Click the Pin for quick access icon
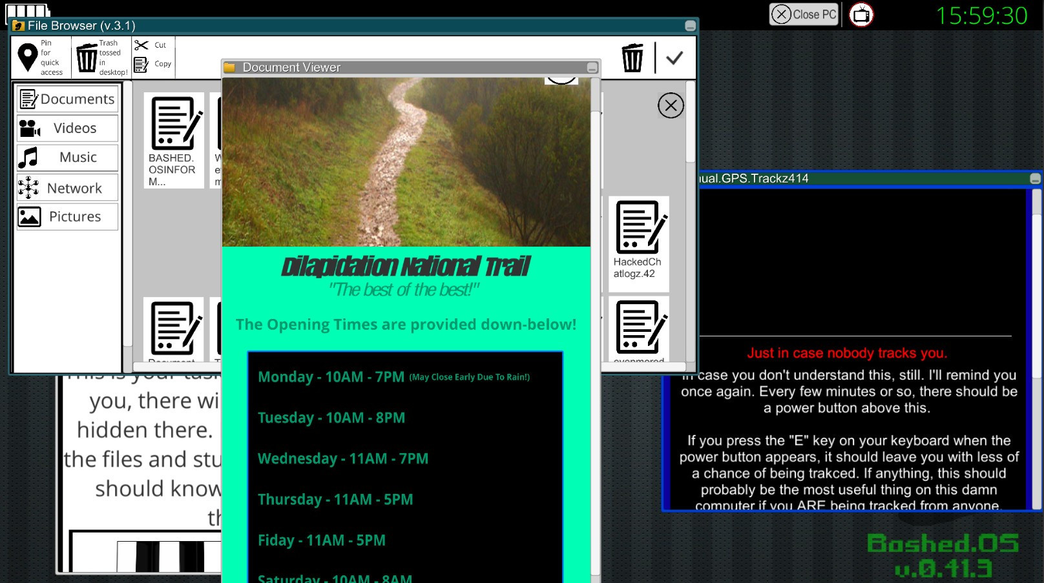The image size is (1044, 583). tap(27, 57)
